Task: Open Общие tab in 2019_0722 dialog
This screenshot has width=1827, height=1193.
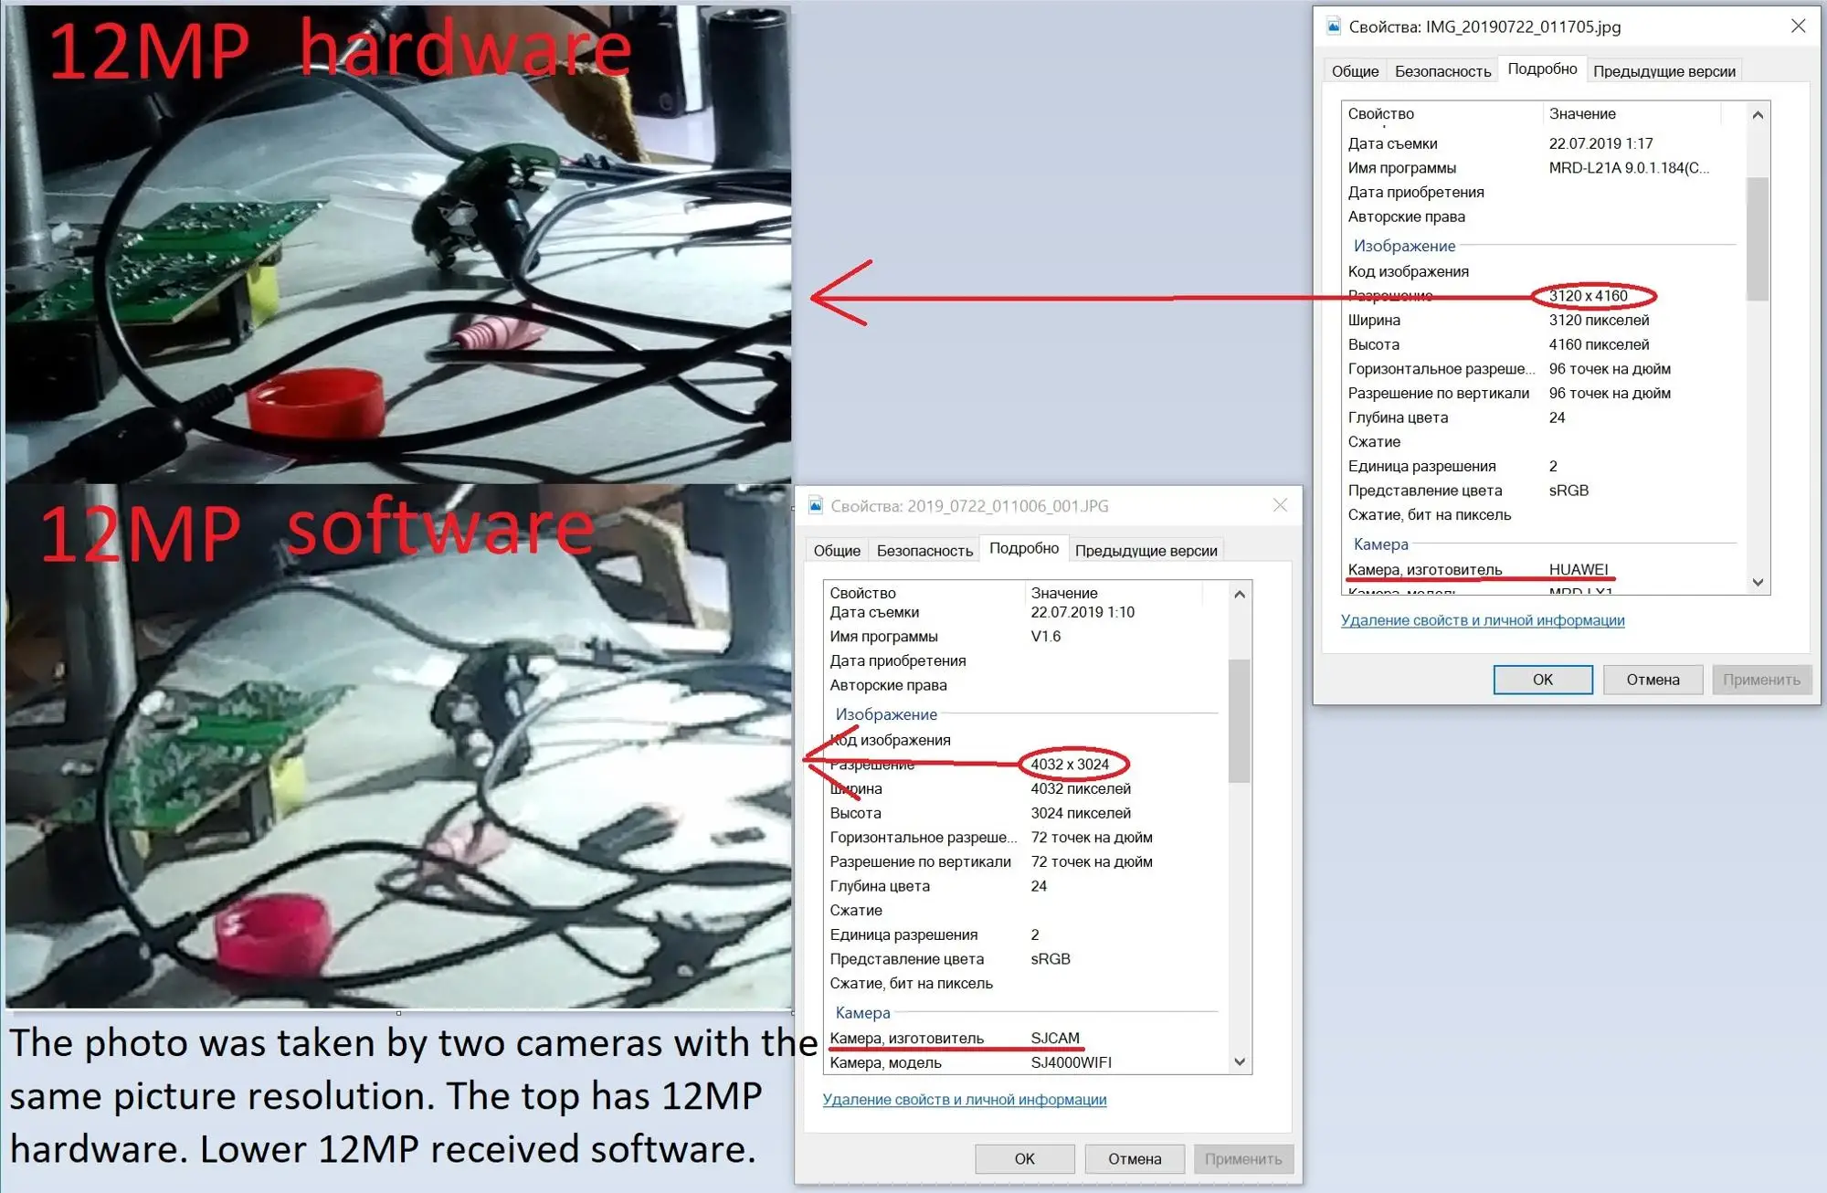Action: coord(837,551)
